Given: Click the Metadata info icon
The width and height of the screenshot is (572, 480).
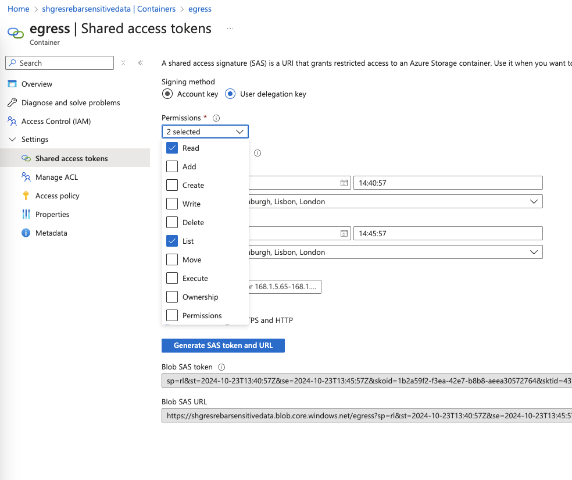Looking at the screenshot, I should [x=26, y=233].
